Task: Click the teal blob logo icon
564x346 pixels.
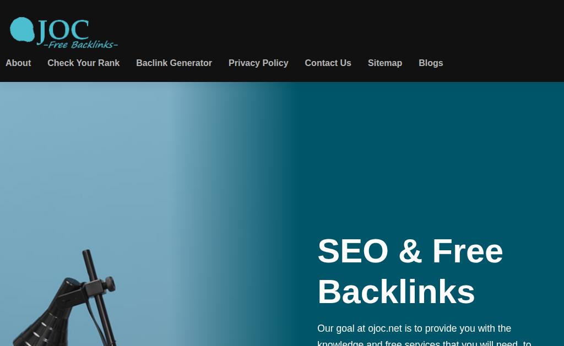Action: point(22,30)
